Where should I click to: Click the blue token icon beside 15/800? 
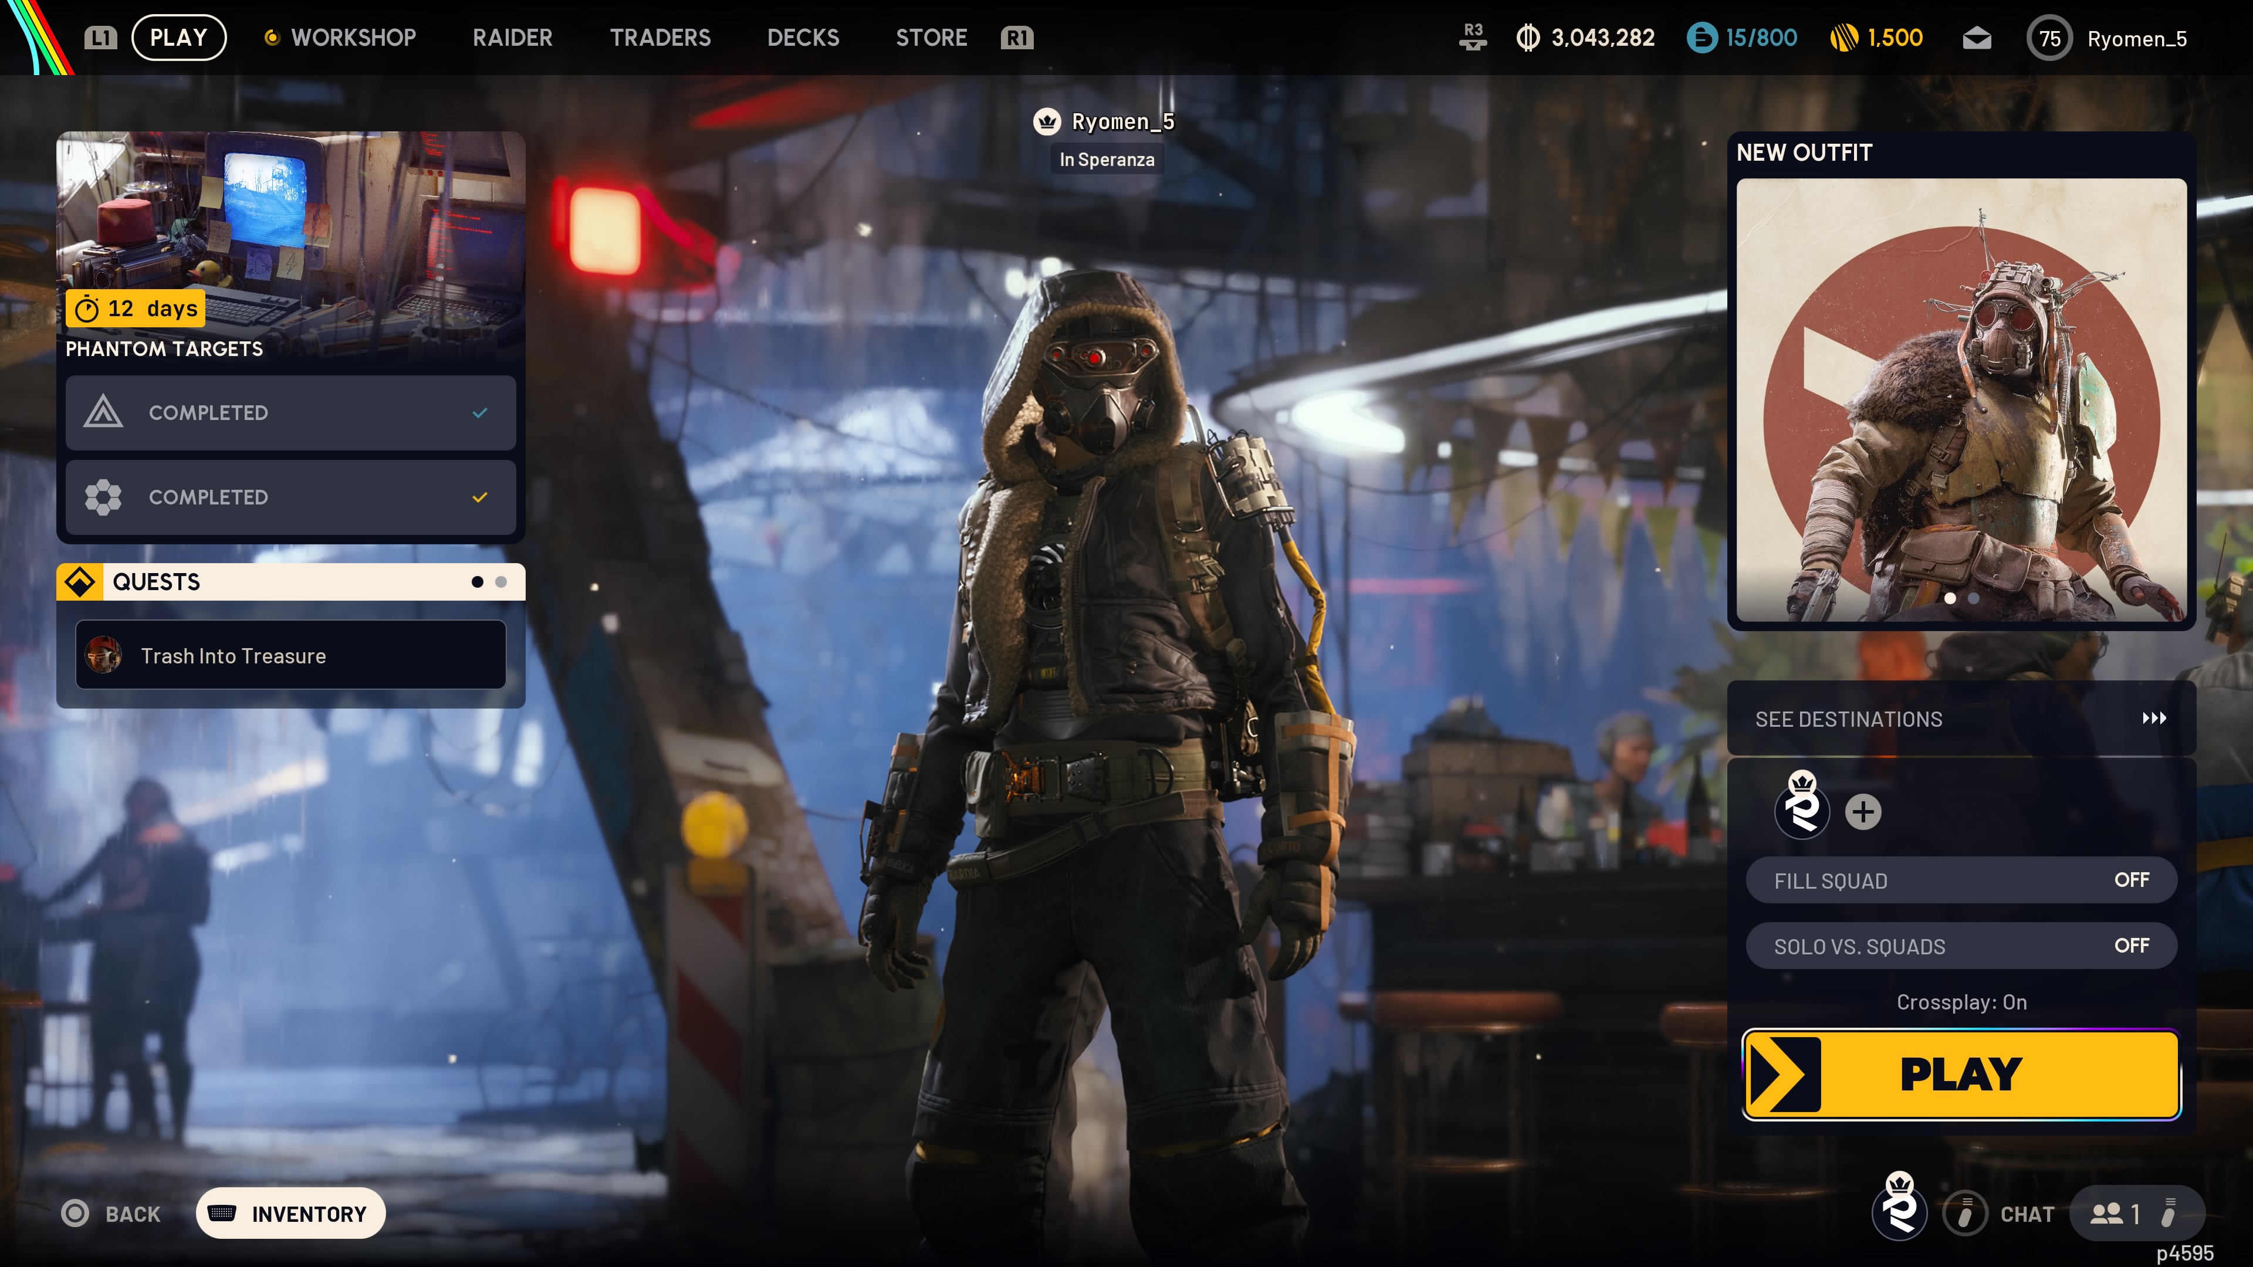coord(1702,38)
